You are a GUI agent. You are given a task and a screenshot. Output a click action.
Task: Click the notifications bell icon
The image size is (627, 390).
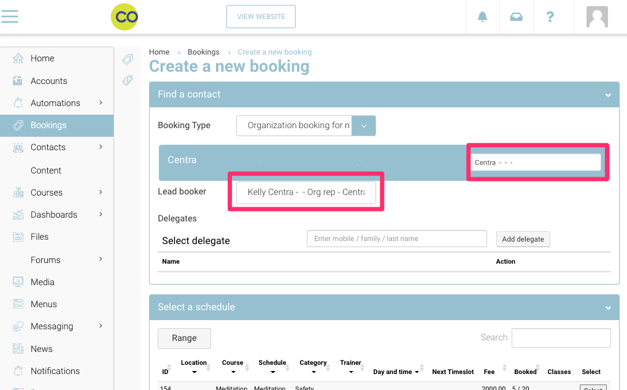point(482,17)
